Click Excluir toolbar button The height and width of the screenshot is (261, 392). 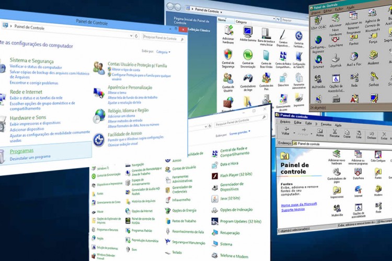pyautogui.click(x=384, y=136)
